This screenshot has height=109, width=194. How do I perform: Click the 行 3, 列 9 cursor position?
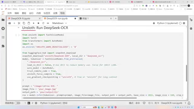(x=153, y=103)
